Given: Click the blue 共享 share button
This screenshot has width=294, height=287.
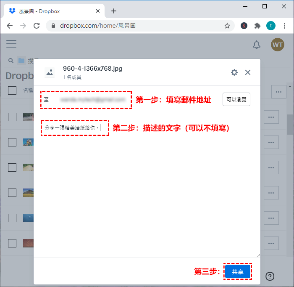Looking at the screenshot, I should pyautogui.click(x=238, y=272).
